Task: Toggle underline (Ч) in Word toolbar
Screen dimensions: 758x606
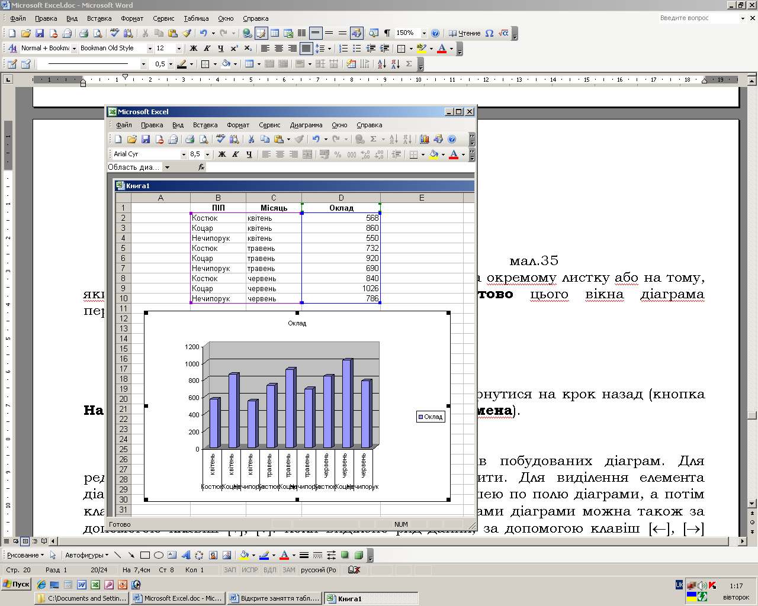Action: click(x=221, y=49)
